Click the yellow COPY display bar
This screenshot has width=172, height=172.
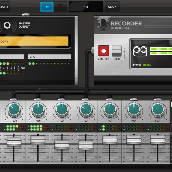[34, 41]
